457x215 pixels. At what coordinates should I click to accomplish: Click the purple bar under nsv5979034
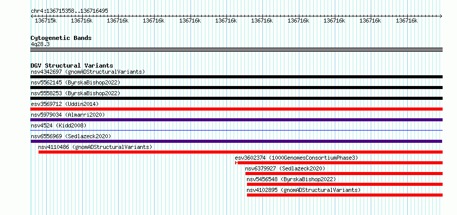coord(236,120)
